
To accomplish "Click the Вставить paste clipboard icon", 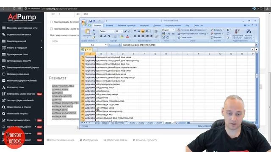I will 88,32.
